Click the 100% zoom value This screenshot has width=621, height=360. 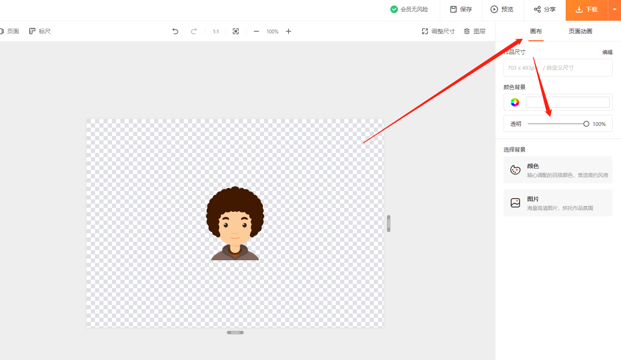pos(272,32)
